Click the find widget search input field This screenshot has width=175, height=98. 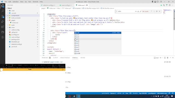pos(126,11)
